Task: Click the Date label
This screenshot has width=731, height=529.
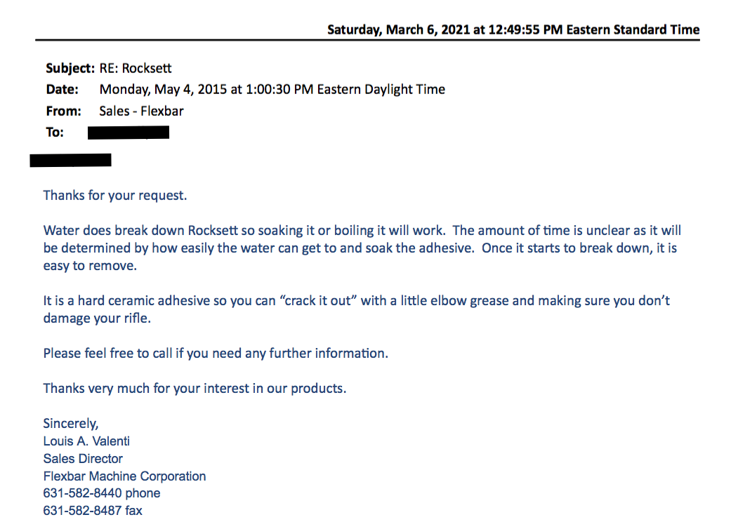Action: coord(62,89)
